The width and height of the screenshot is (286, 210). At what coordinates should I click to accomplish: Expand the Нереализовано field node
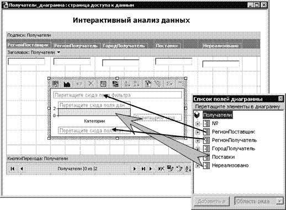coord(198,166)
